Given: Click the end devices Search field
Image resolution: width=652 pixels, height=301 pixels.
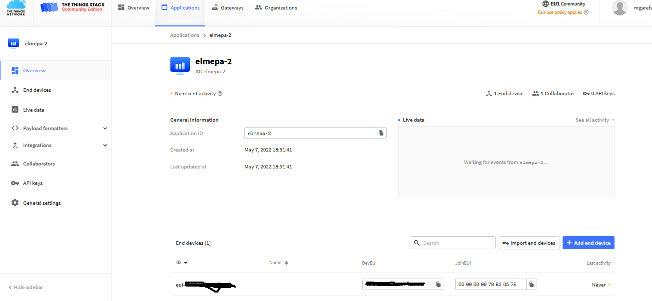Looking at the screenshot, I should click(x=453, y=243).
